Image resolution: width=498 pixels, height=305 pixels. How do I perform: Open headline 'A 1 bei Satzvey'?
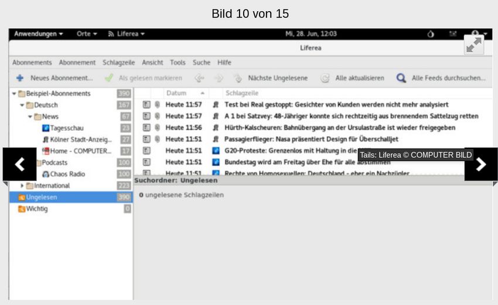click(x=352, y=116)
